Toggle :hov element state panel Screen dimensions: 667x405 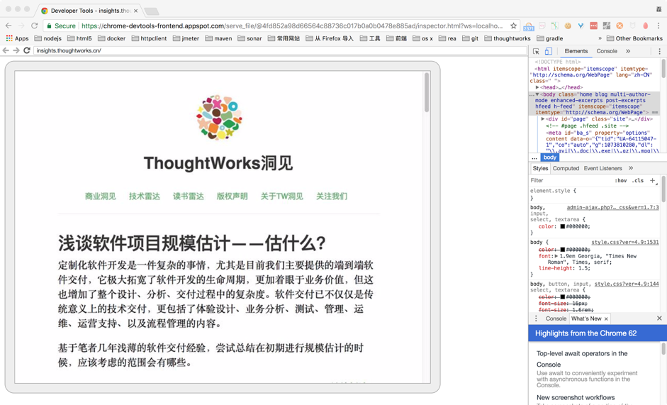(621, 181)
